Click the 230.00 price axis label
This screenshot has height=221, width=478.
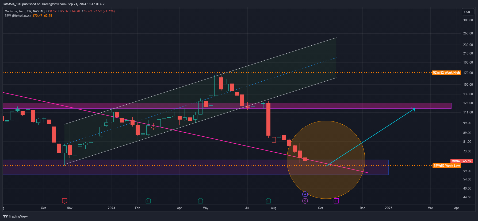click(468, 45)
